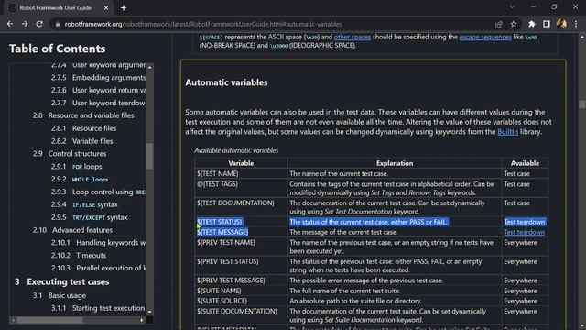The height and width of the screenshot is (330, 586).
Task: Open 2.9.5 TRY/EXCEPT syntax
Action: 90,217
